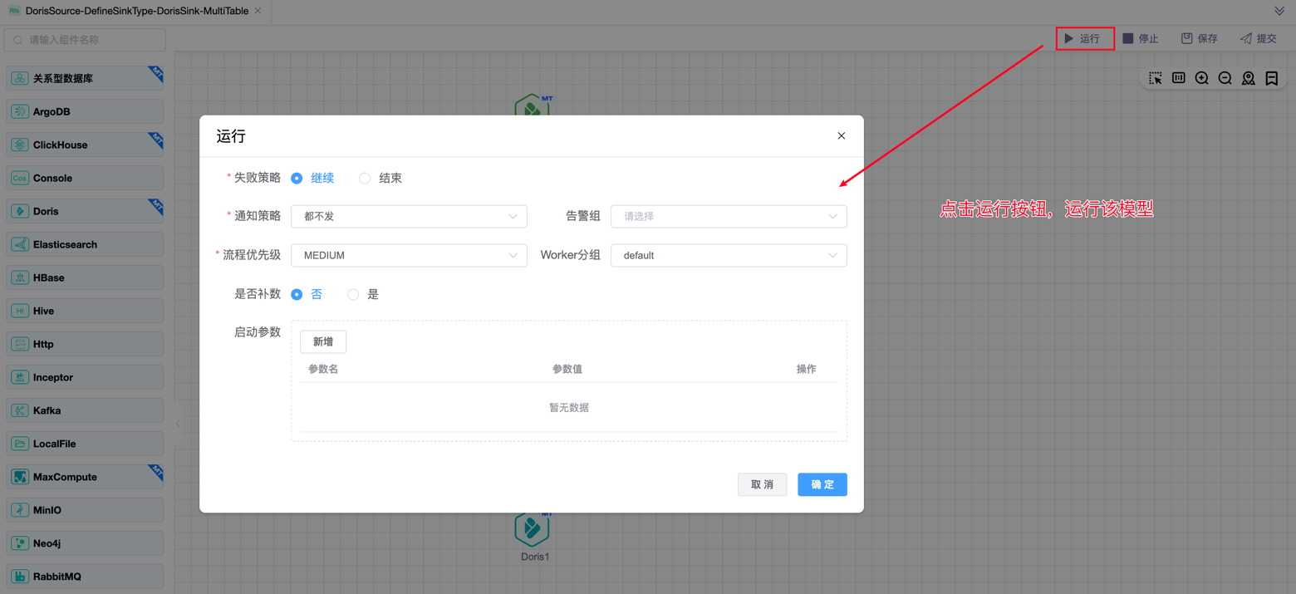Screen dimensions: 1296x594
Task: Click the MaxCompute component icon
Action: (20, 477)
